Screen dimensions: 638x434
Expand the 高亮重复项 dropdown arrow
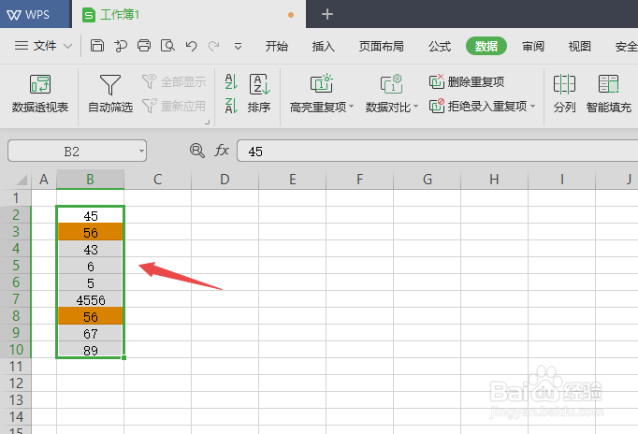(351, 107)
